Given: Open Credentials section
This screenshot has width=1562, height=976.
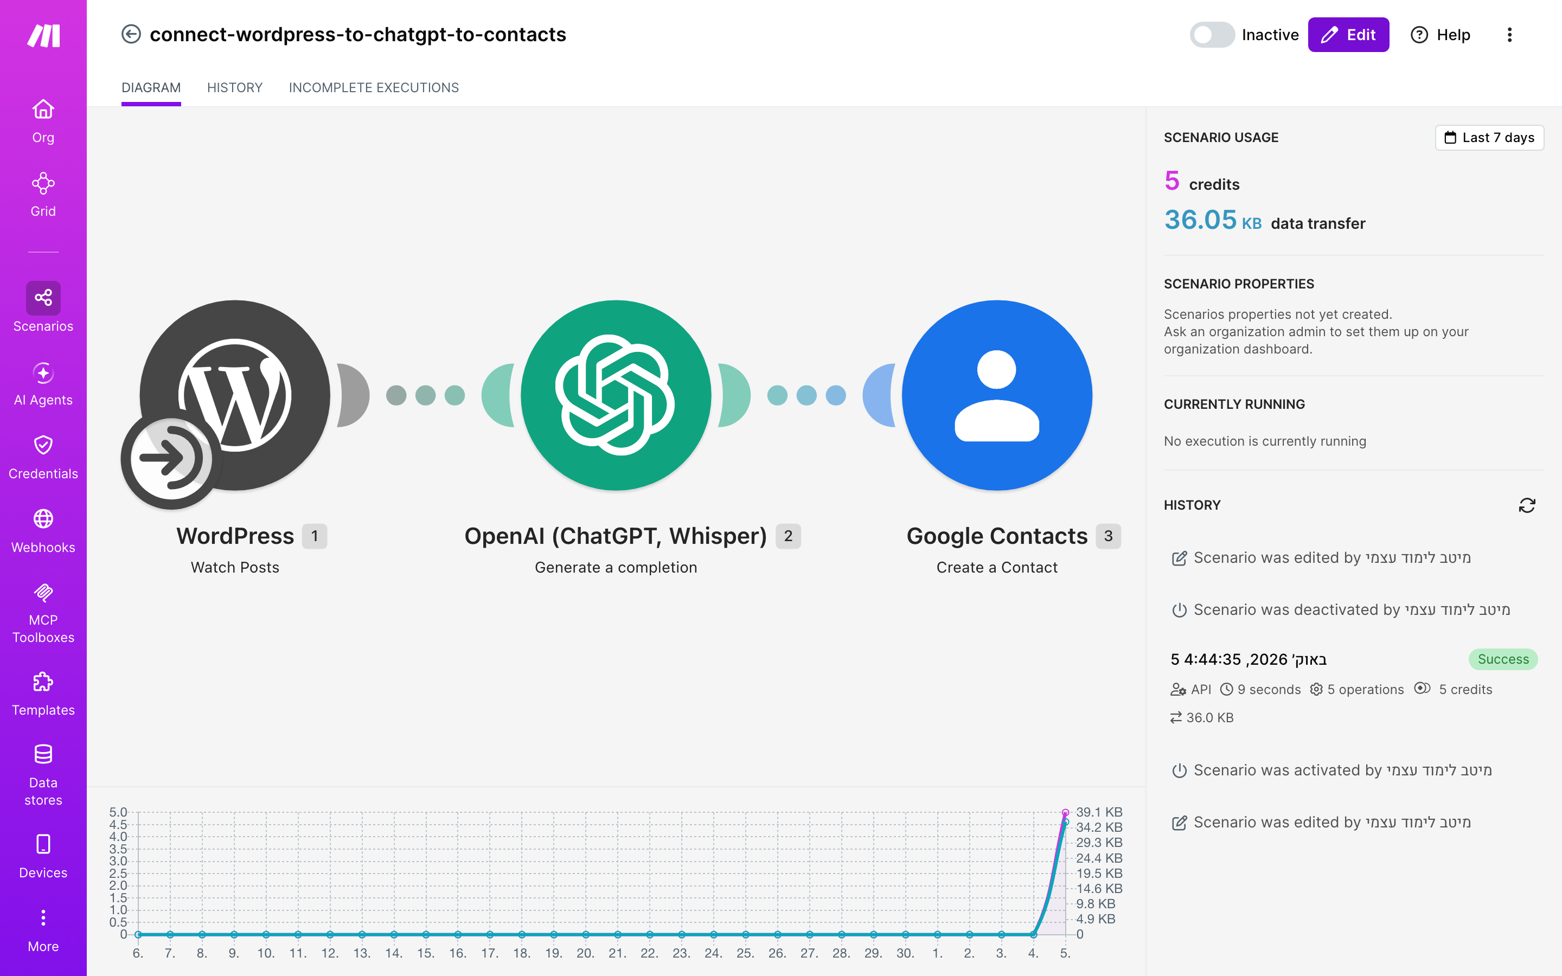Looking at the screenshot, I should tap(43, 458).
